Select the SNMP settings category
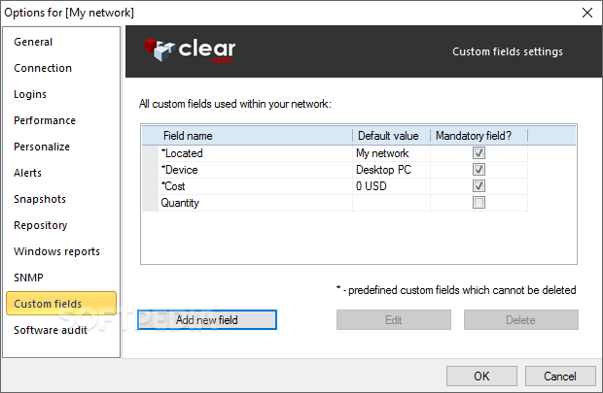The width and height of the screenshot is (603, 393). pyautogui.click(x=28, y=278)
